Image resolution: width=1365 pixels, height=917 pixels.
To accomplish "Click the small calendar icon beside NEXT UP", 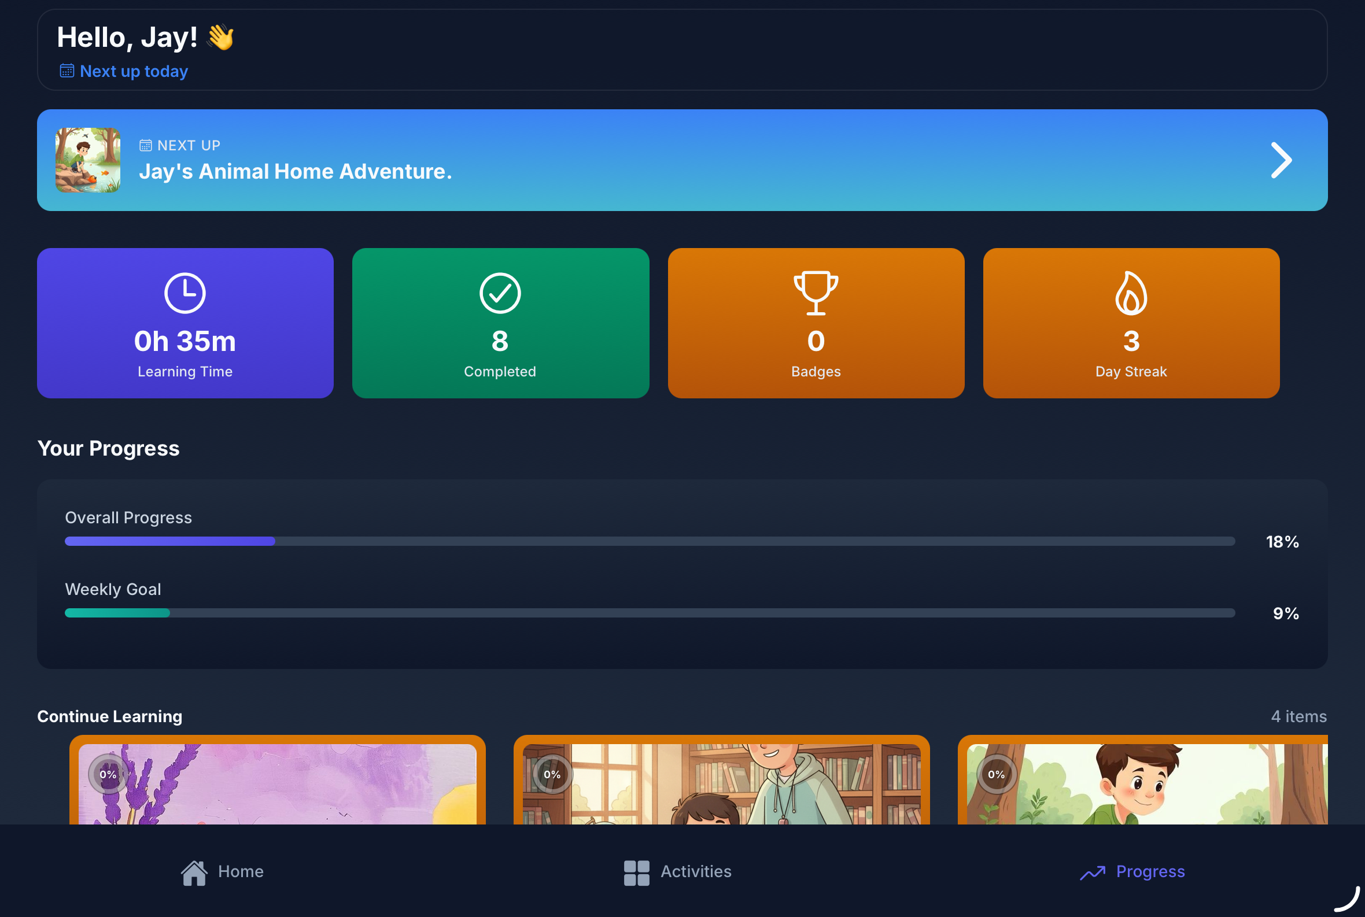I will tap(146, 145).
